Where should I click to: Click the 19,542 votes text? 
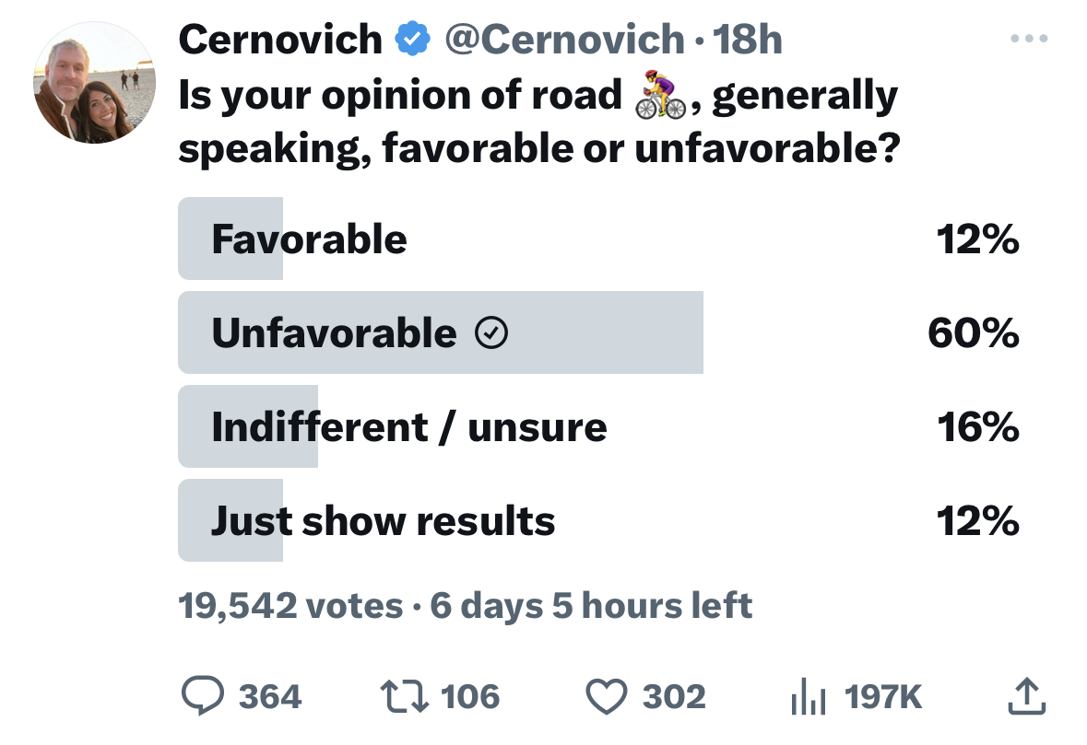click(290, 606)
